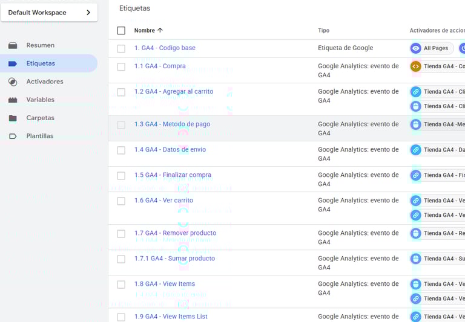Open tag 1.7 GA4 - Remover producto

coord(175,233)
